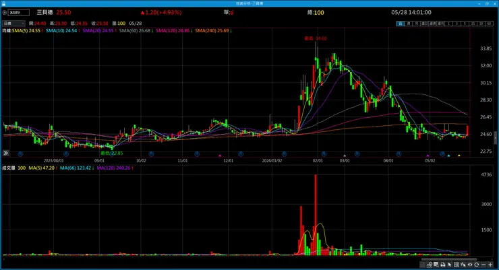This screenshot has width=499, height=270.
Task: Select the 60-minute period tab
Action: 489,24
